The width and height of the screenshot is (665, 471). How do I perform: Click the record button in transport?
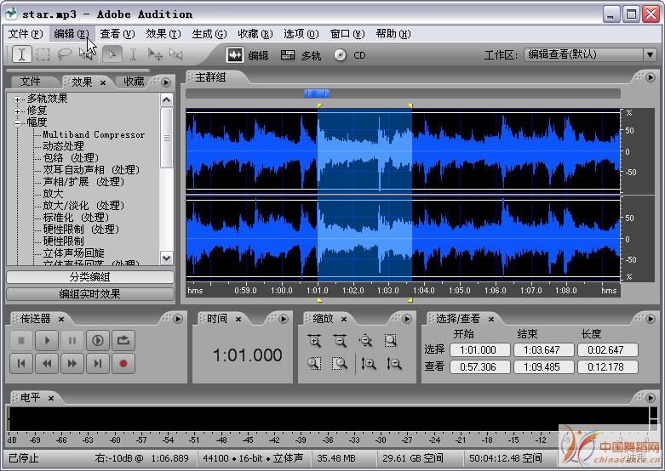123,363
